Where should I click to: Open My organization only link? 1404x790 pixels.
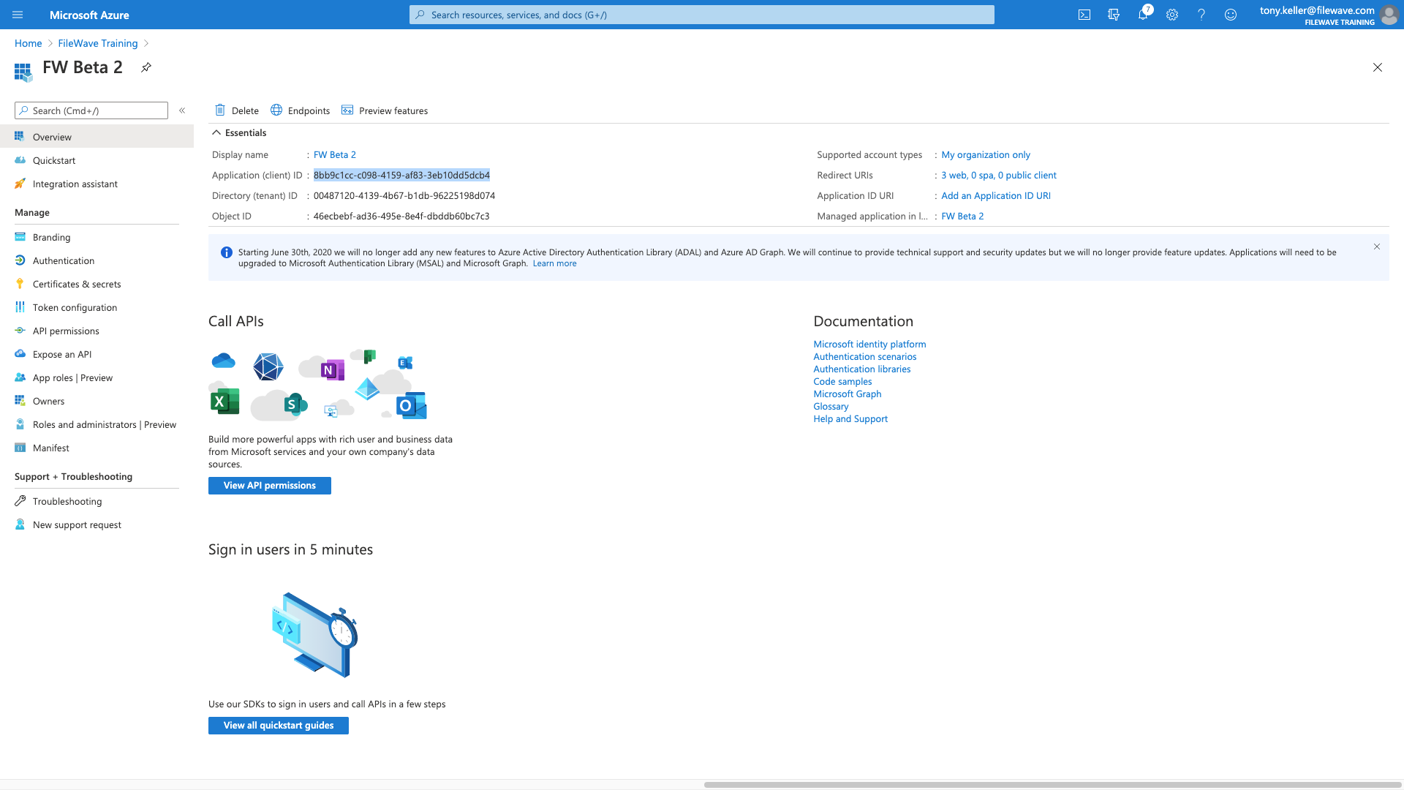point(986,154)
